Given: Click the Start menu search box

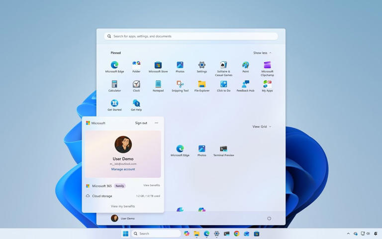Looking at the screenshot, I should (191, 36).
